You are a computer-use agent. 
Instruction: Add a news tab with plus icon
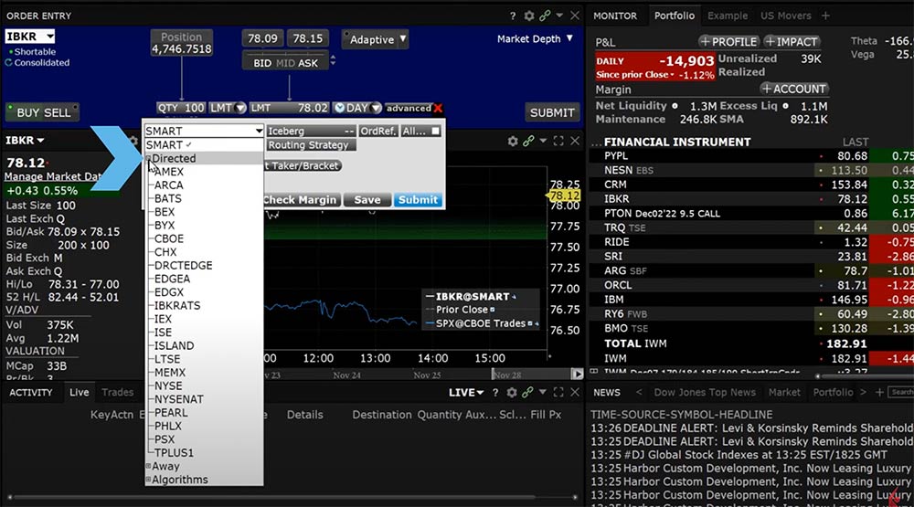point(879,393)
